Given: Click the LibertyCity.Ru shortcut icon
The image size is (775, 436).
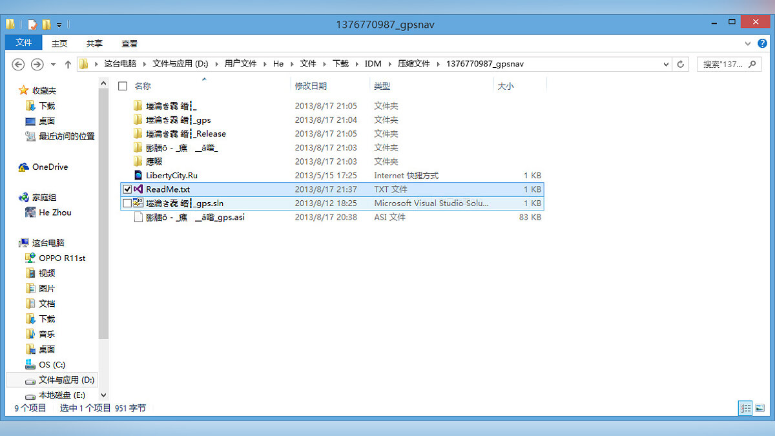Looking at the screenshot, I should tap(138, 175).
